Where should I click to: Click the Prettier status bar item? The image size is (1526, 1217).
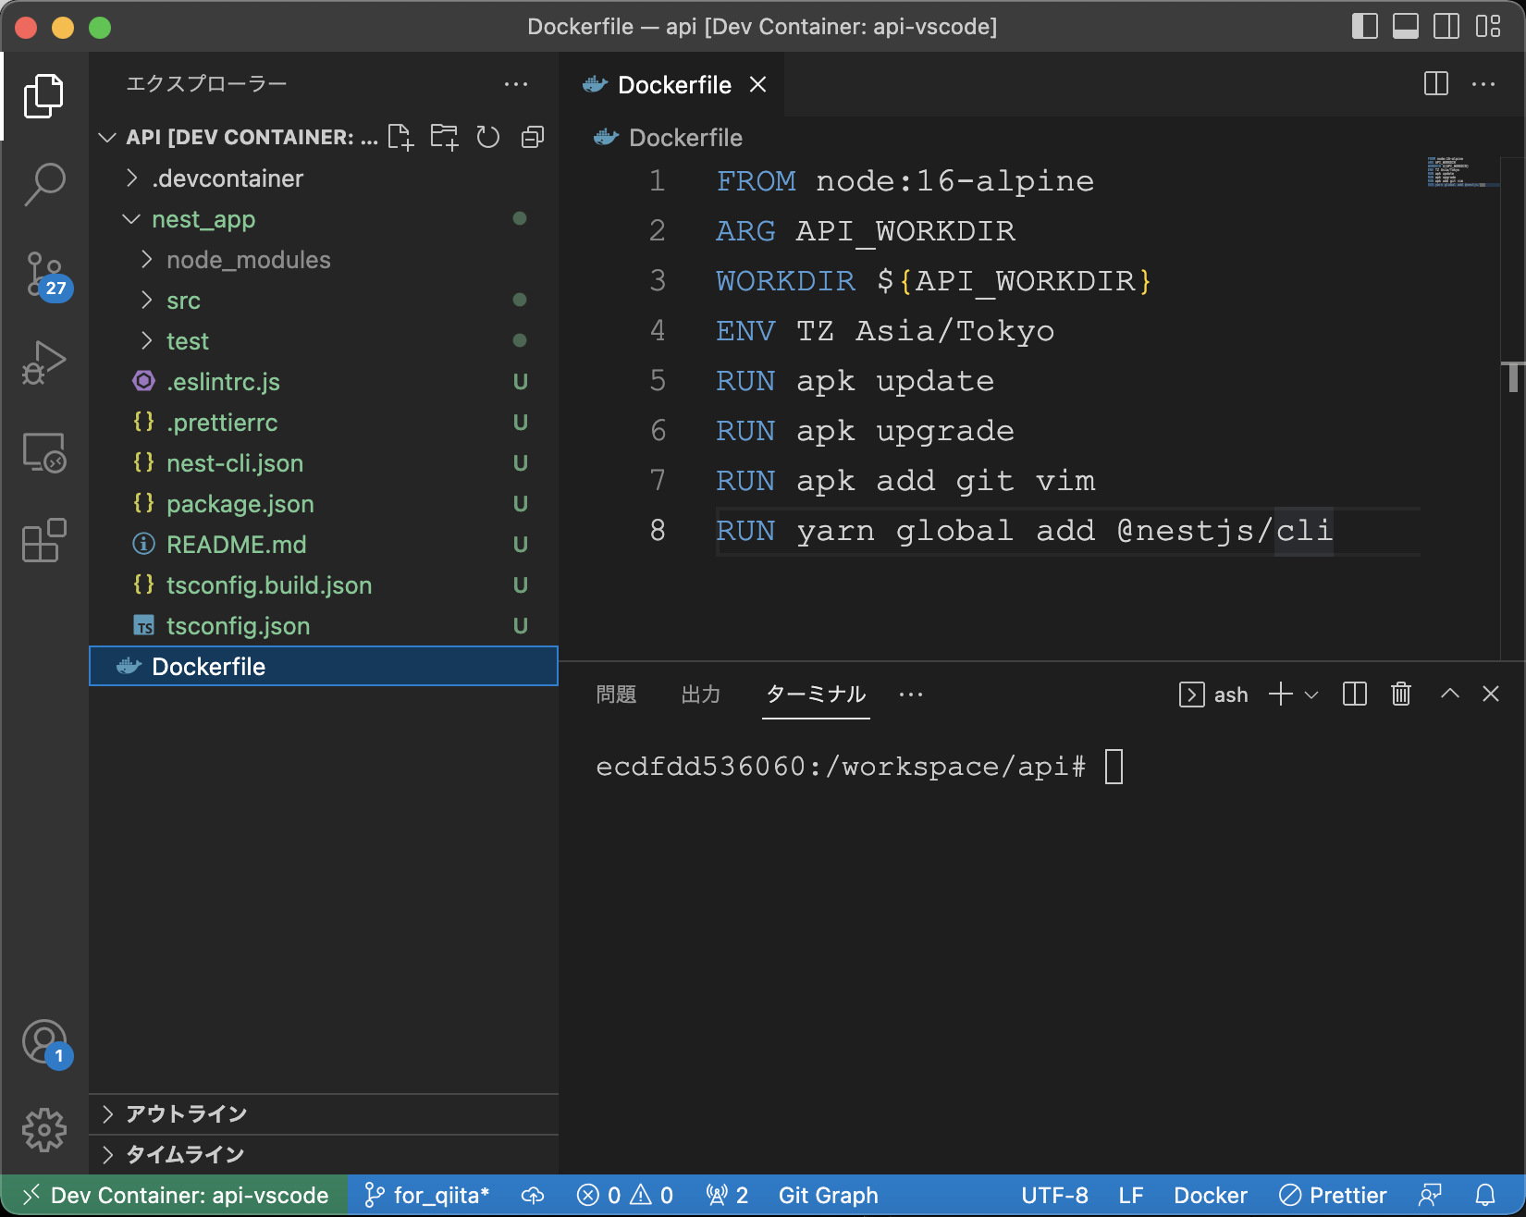tap(1333, 1195)
